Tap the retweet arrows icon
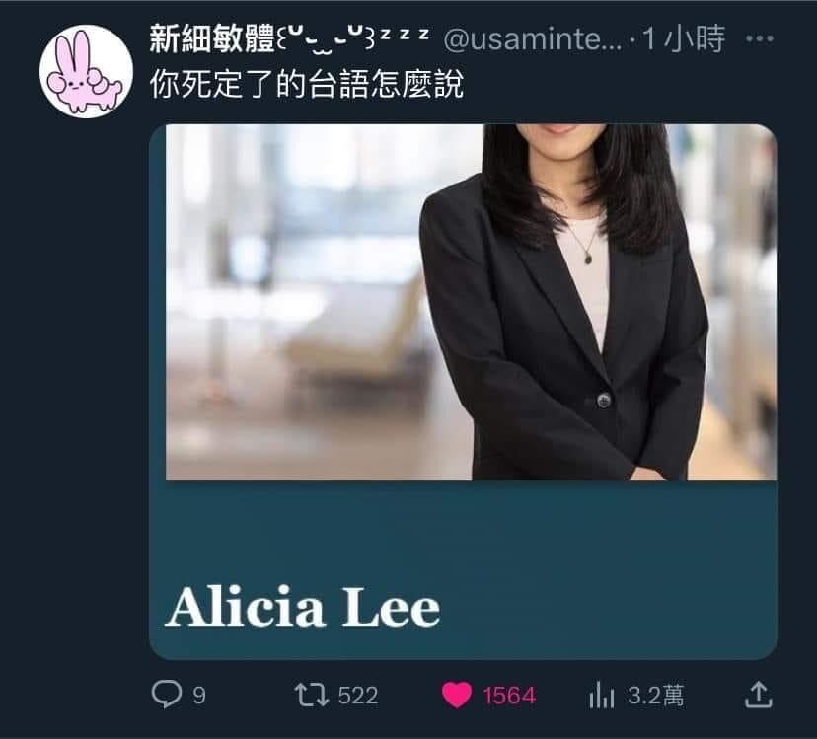The width and height of the screenshot is (817, 739). (x=311, y=695)
